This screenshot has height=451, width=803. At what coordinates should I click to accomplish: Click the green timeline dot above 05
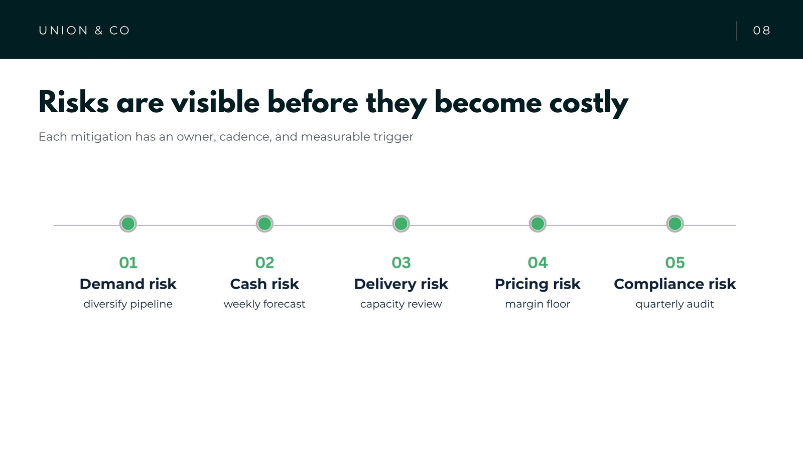point(675,223)
